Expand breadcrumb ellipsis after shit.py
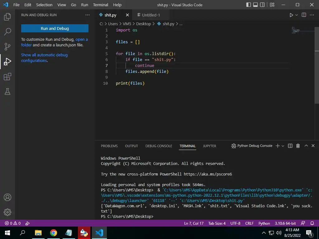This screenshot has width=319, height=239. [x=181, y=24]
